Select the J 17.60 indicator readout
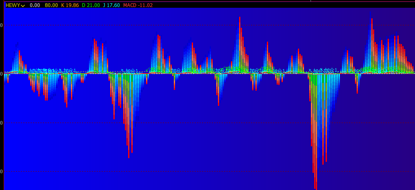This screenshot has width=415, height=190. point(111,5)
